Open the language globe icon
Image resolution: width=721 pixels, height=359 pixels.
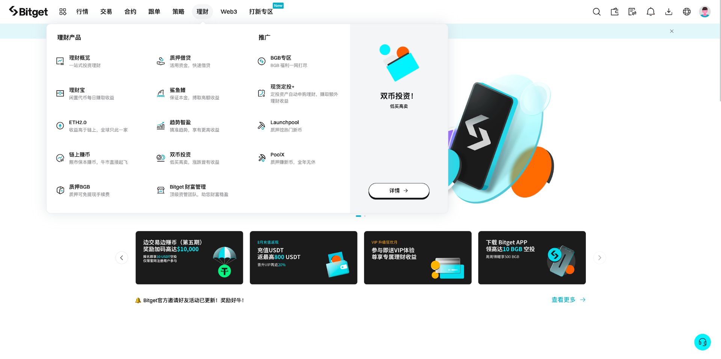coord(686,12)
